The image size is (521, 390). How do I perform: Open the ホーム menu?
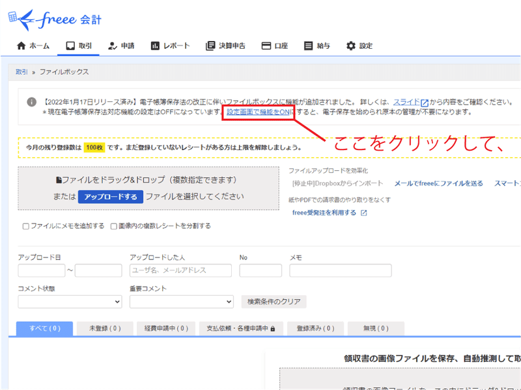pyautogui.click(x=33, y=45)
